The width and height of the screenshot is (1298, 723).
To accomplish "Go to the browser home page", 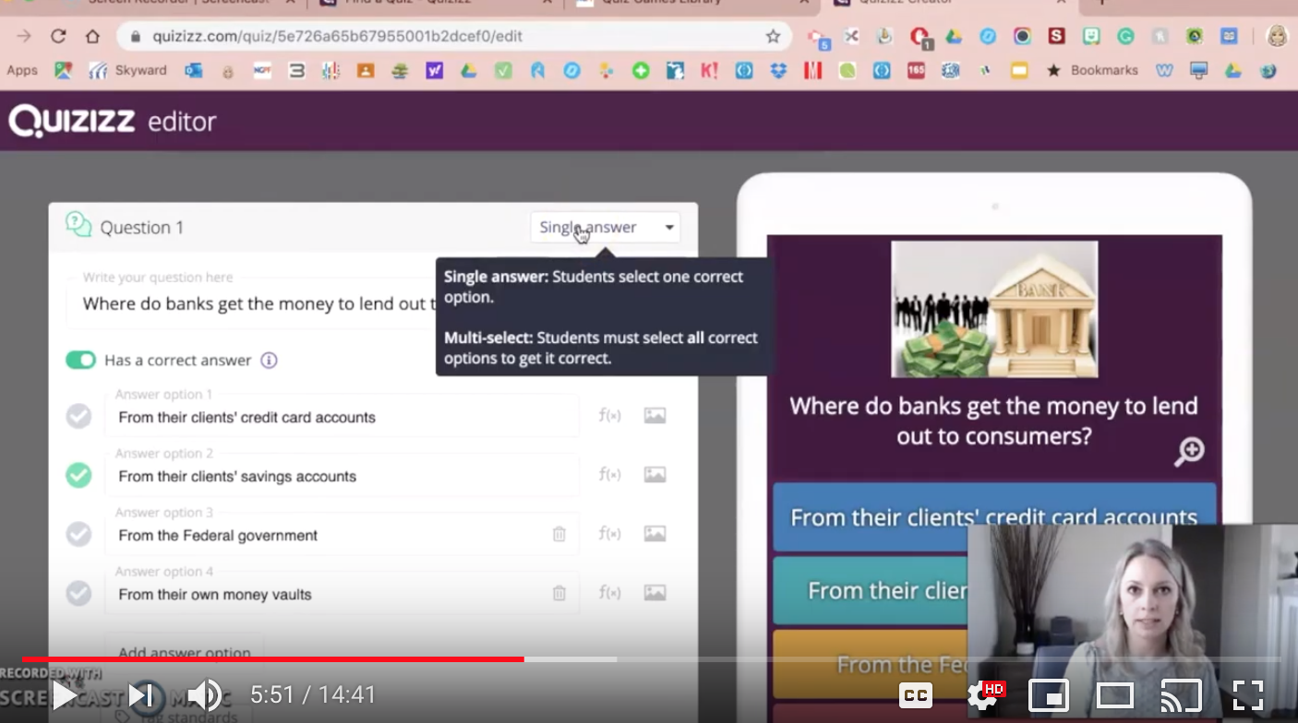I will pos(92,36).
